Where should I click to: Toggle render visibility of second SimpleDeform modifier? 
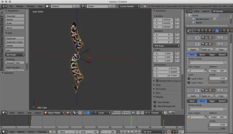tap(203, 90)
